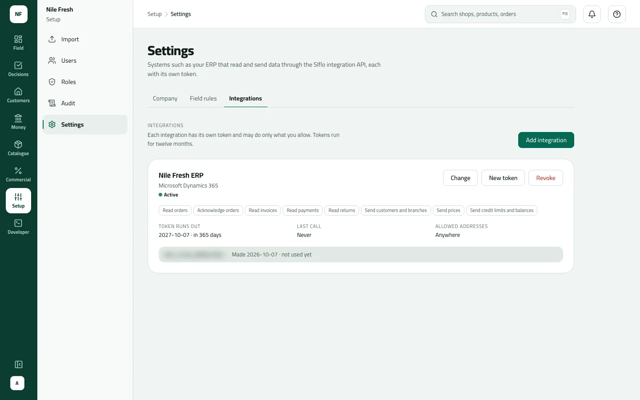The width and height of the screenshot is (640, 400).
Task: Open the Import page
Action: coord(85,39)
